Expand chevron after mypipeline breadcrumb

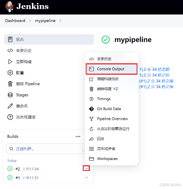[x=60, y=21]
